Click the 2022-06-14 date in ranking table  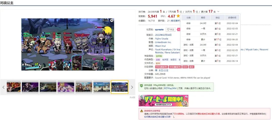232,61
